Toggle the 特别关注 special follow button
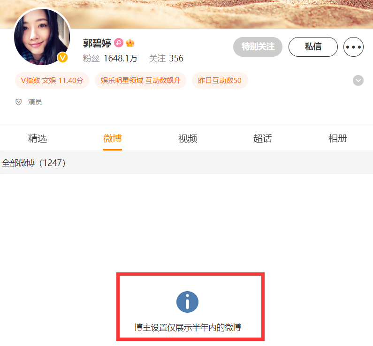Viewport: 373px width, 346px height. pyautogui.click(x=258, y=47)
